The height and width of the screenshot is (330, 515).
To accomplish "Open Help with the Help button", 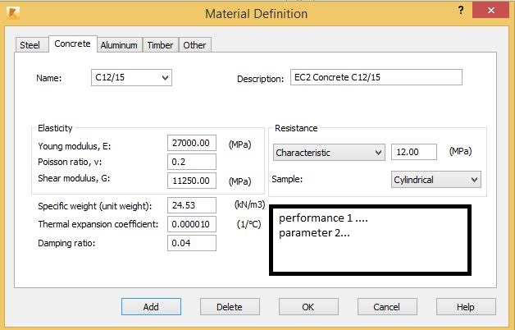I will 466,307.
